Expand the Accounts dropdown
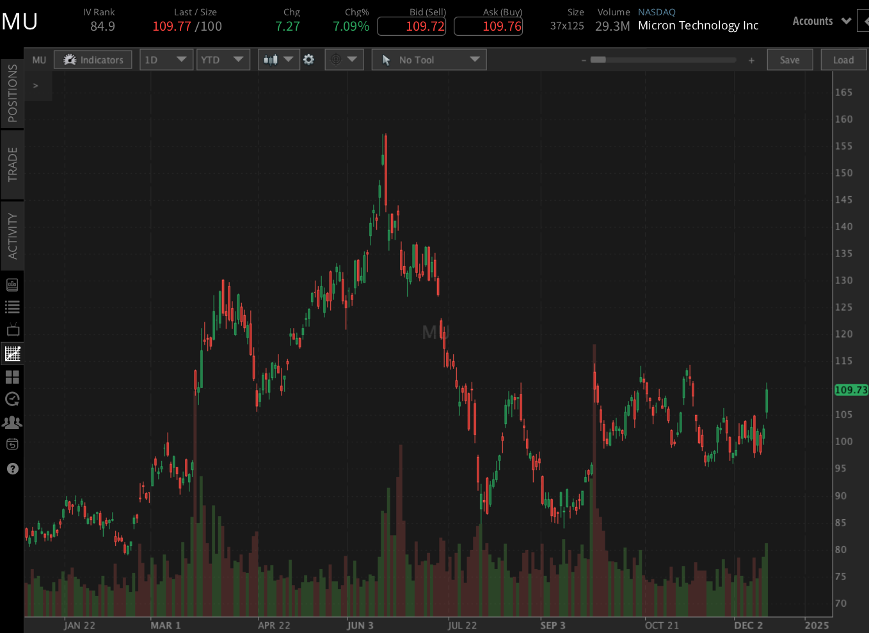Screen dimensions: 869x633 tap(821, 20)
